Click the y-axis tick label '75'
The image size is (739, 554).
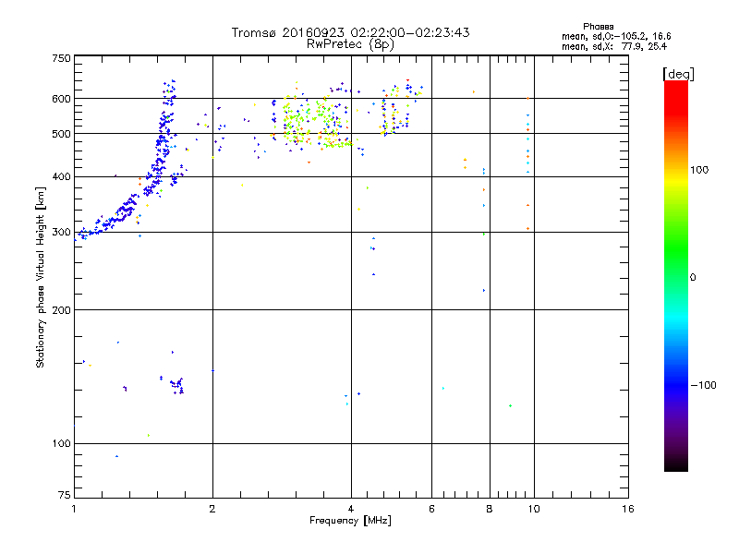click(x=65, y=495)
